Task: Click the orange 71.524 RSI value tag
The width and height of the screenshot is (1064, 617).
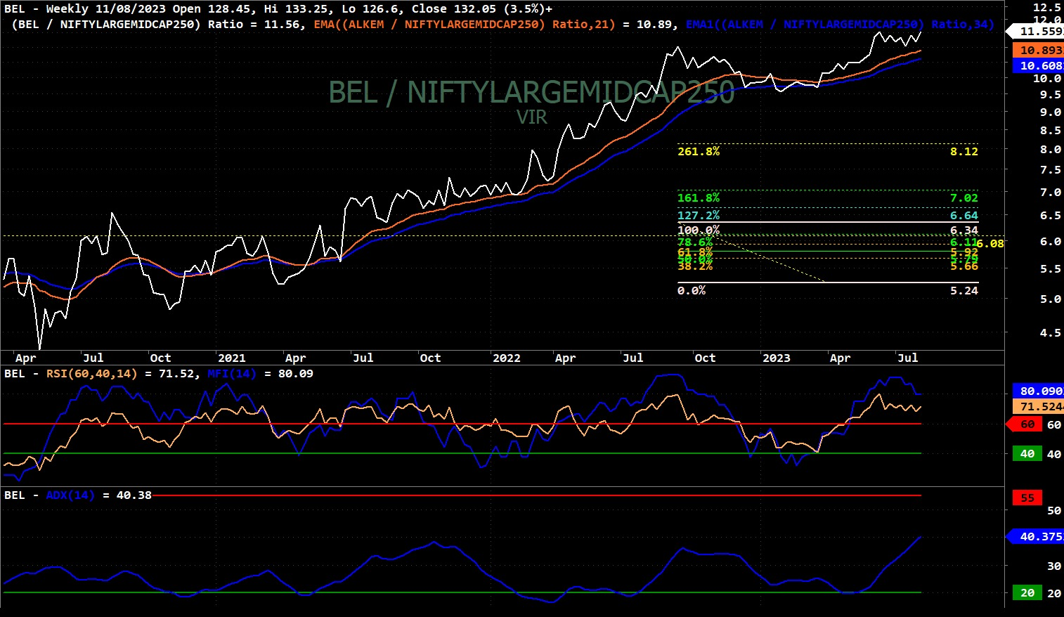Action: [1038, 406]
